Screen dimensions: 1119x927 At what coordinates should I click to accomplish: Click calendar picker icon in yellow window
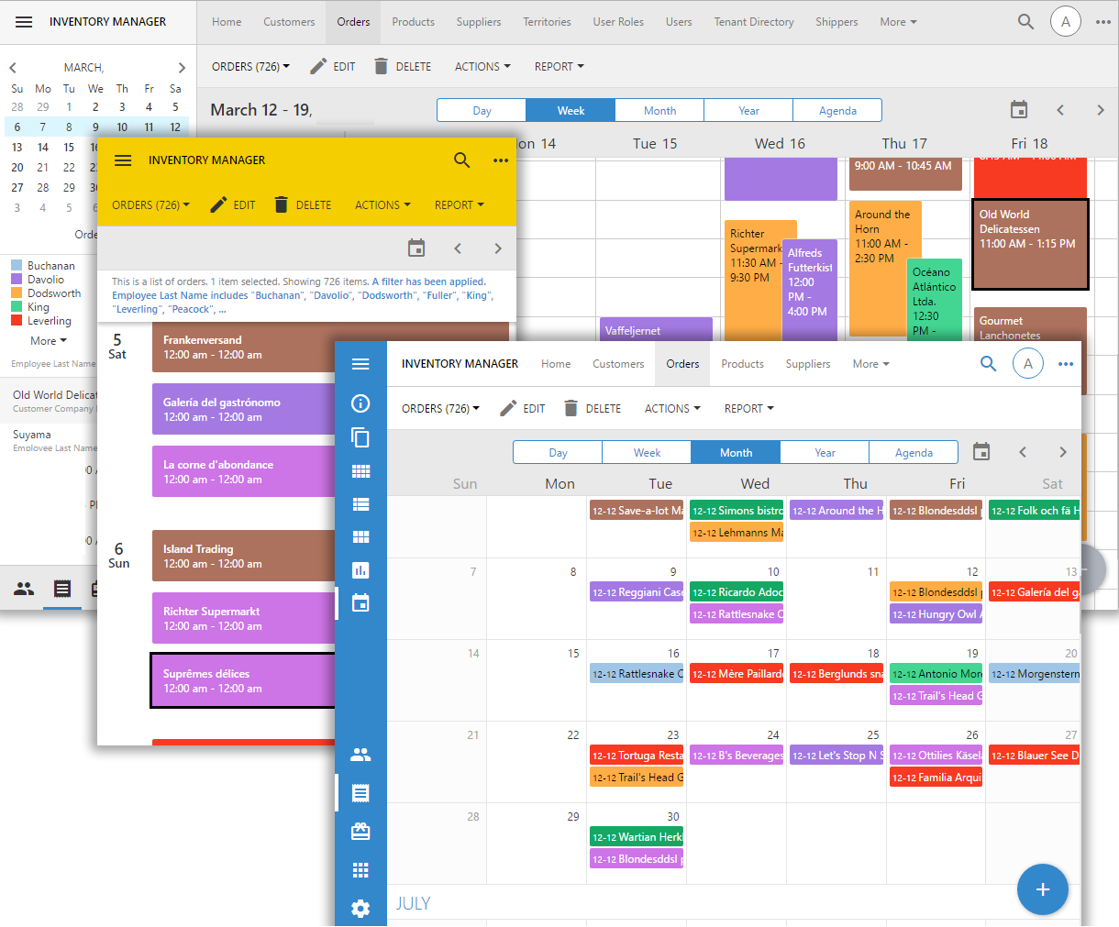point(416,248)
